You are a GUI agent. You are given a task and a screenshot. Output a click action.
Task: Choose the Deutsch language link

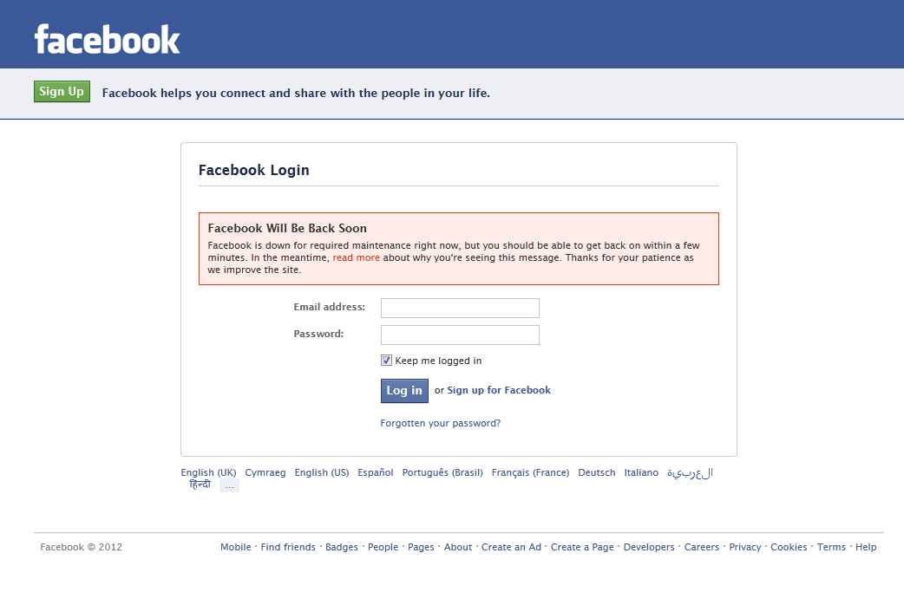pyautogui.click(x=597, y=472)
